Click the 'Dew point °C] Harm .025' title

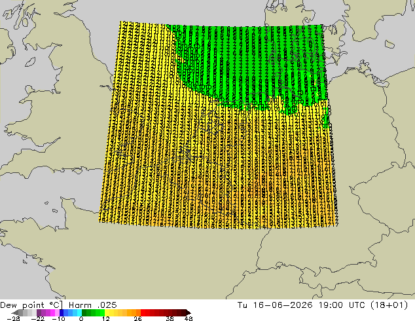click(58, 305)
